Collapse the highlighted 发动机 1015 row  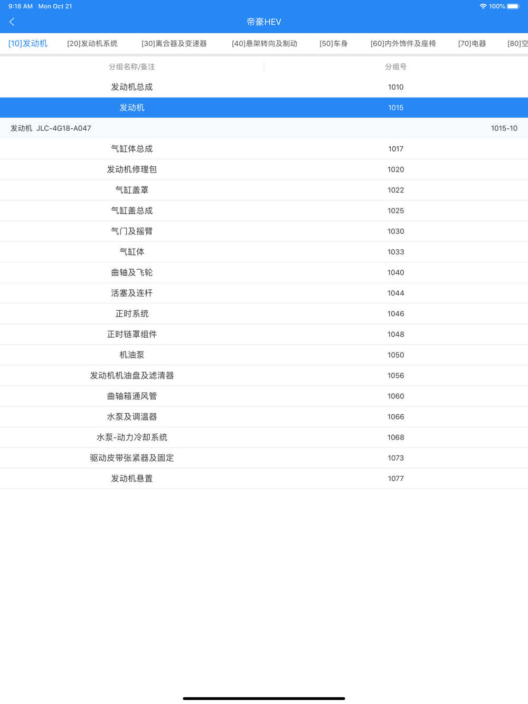coord(264,108)
